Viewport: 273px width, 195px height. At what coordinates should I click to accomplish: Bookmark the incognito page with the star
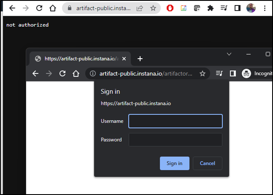click(x=202, y=73)
